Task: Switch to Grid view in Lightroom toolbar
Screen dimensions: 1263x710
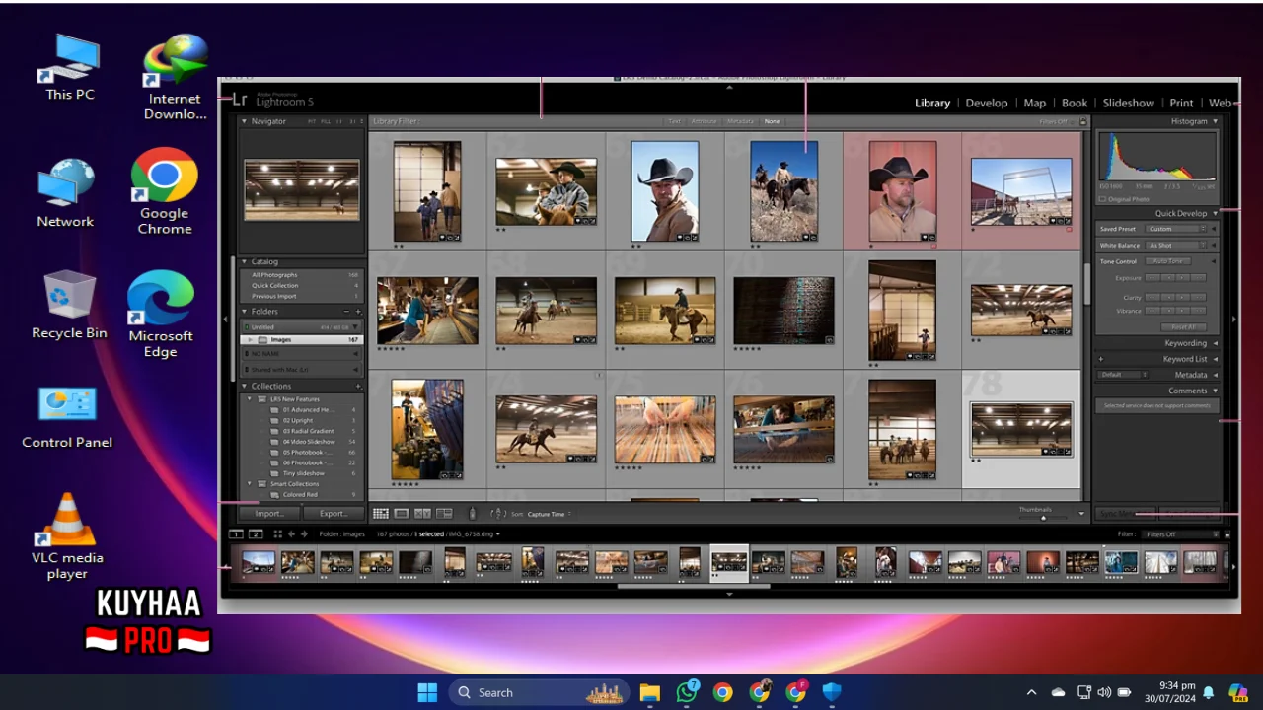Action: tap(381, 514)
